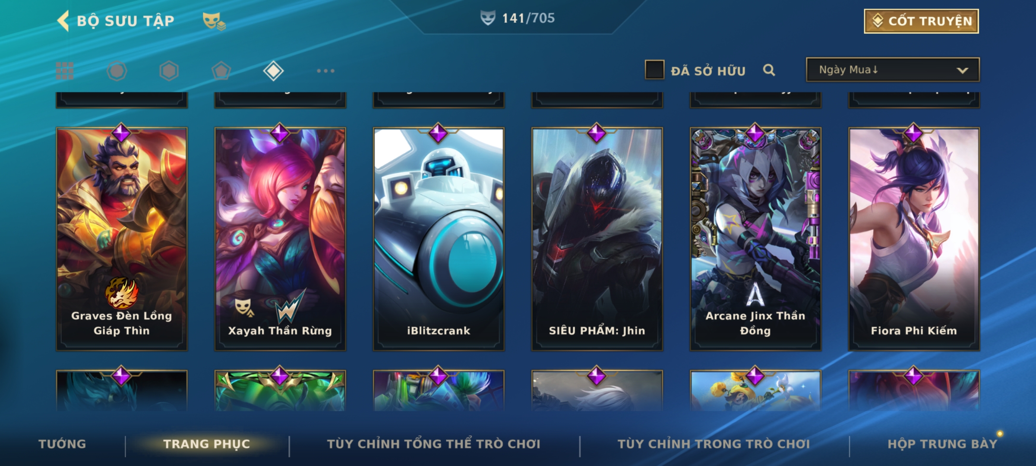This screenshot has width=1036, height=466.
Task: Filter skins by the round hexagon rarity icon
Action: pyautogui.click(x=117, y=71)
